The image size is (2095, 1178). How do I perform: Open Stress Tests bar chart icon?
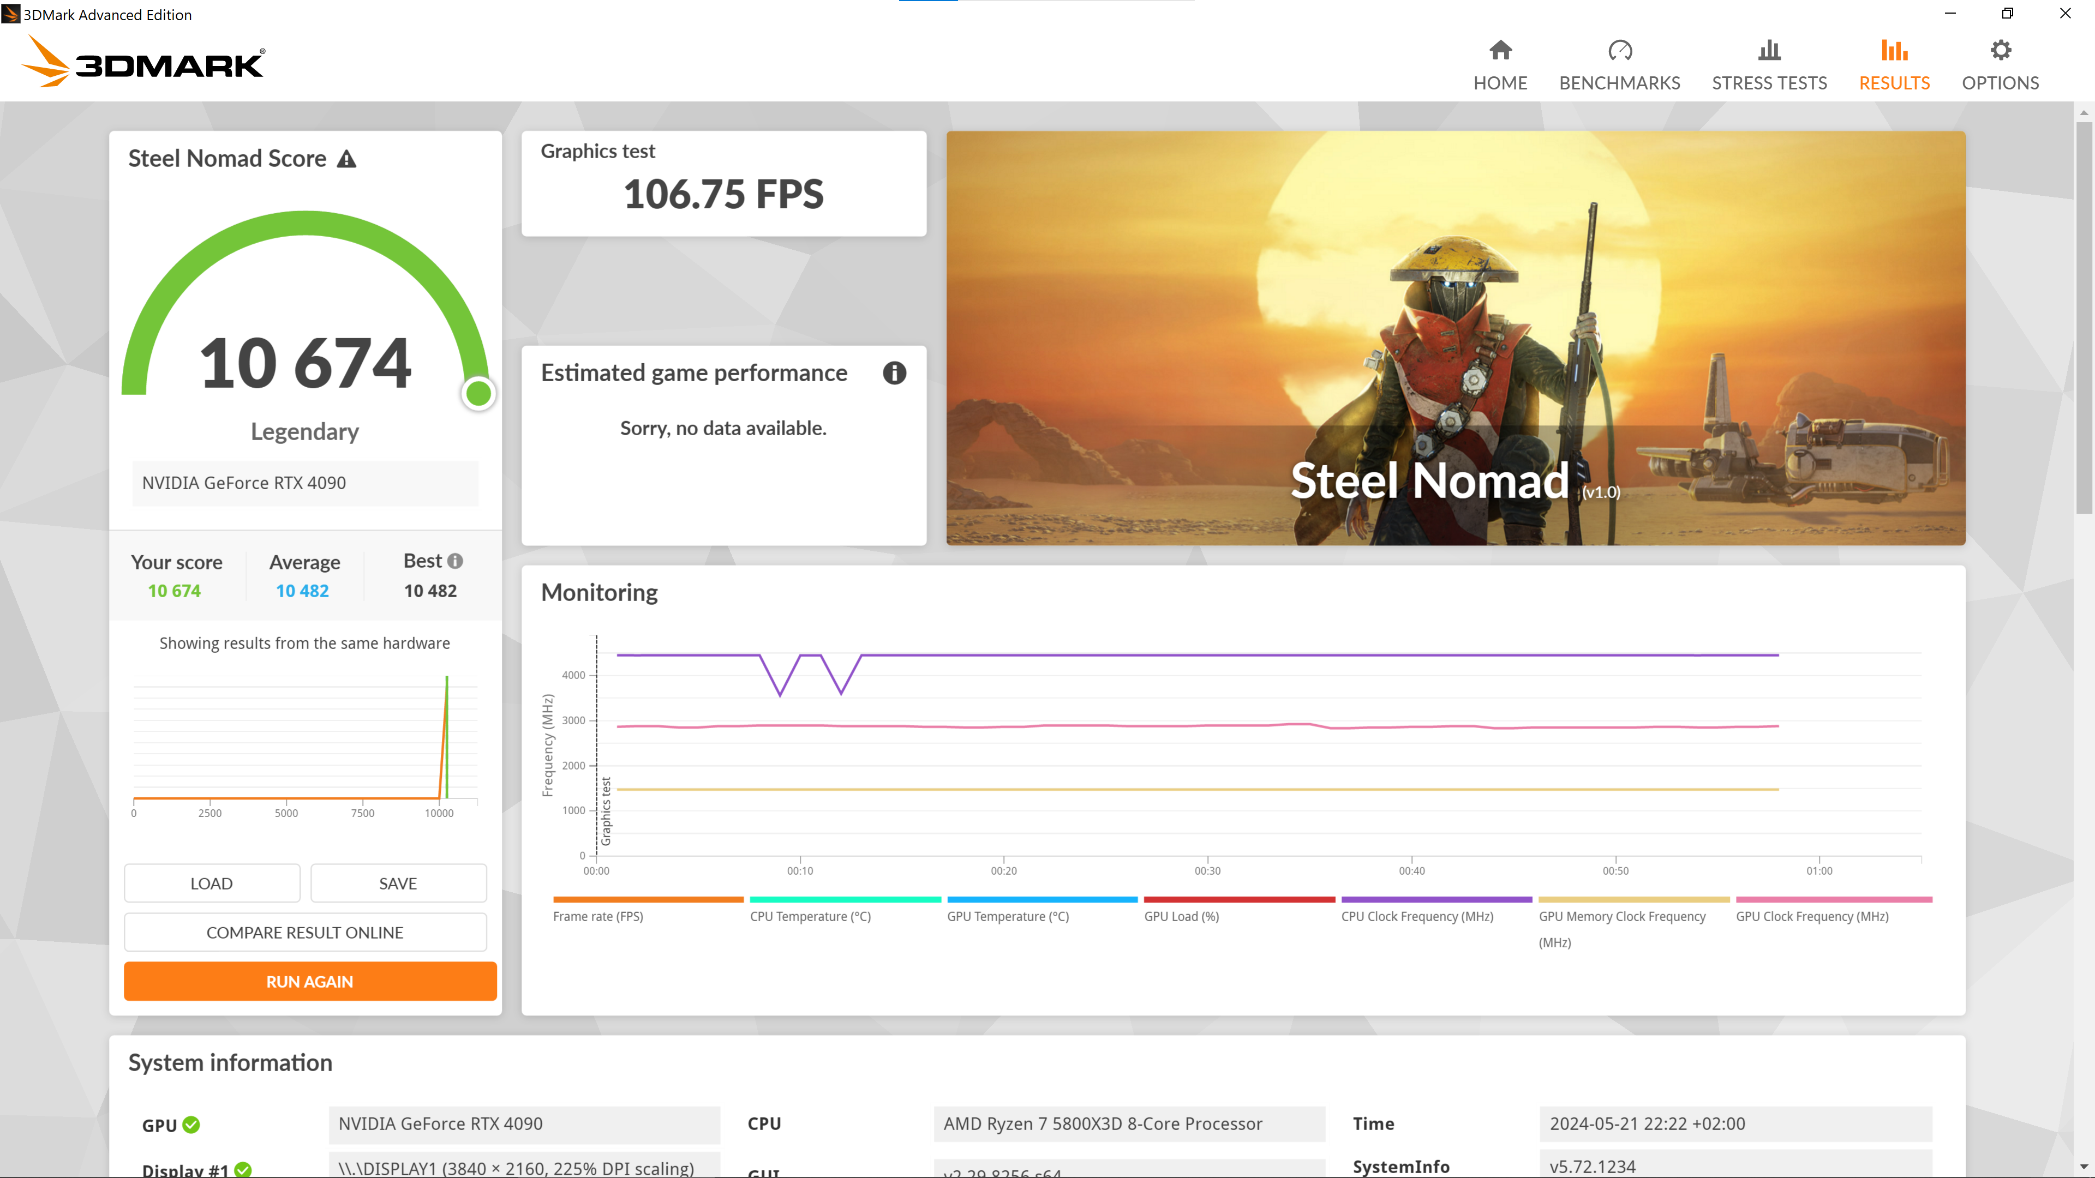pos(1769,50)
